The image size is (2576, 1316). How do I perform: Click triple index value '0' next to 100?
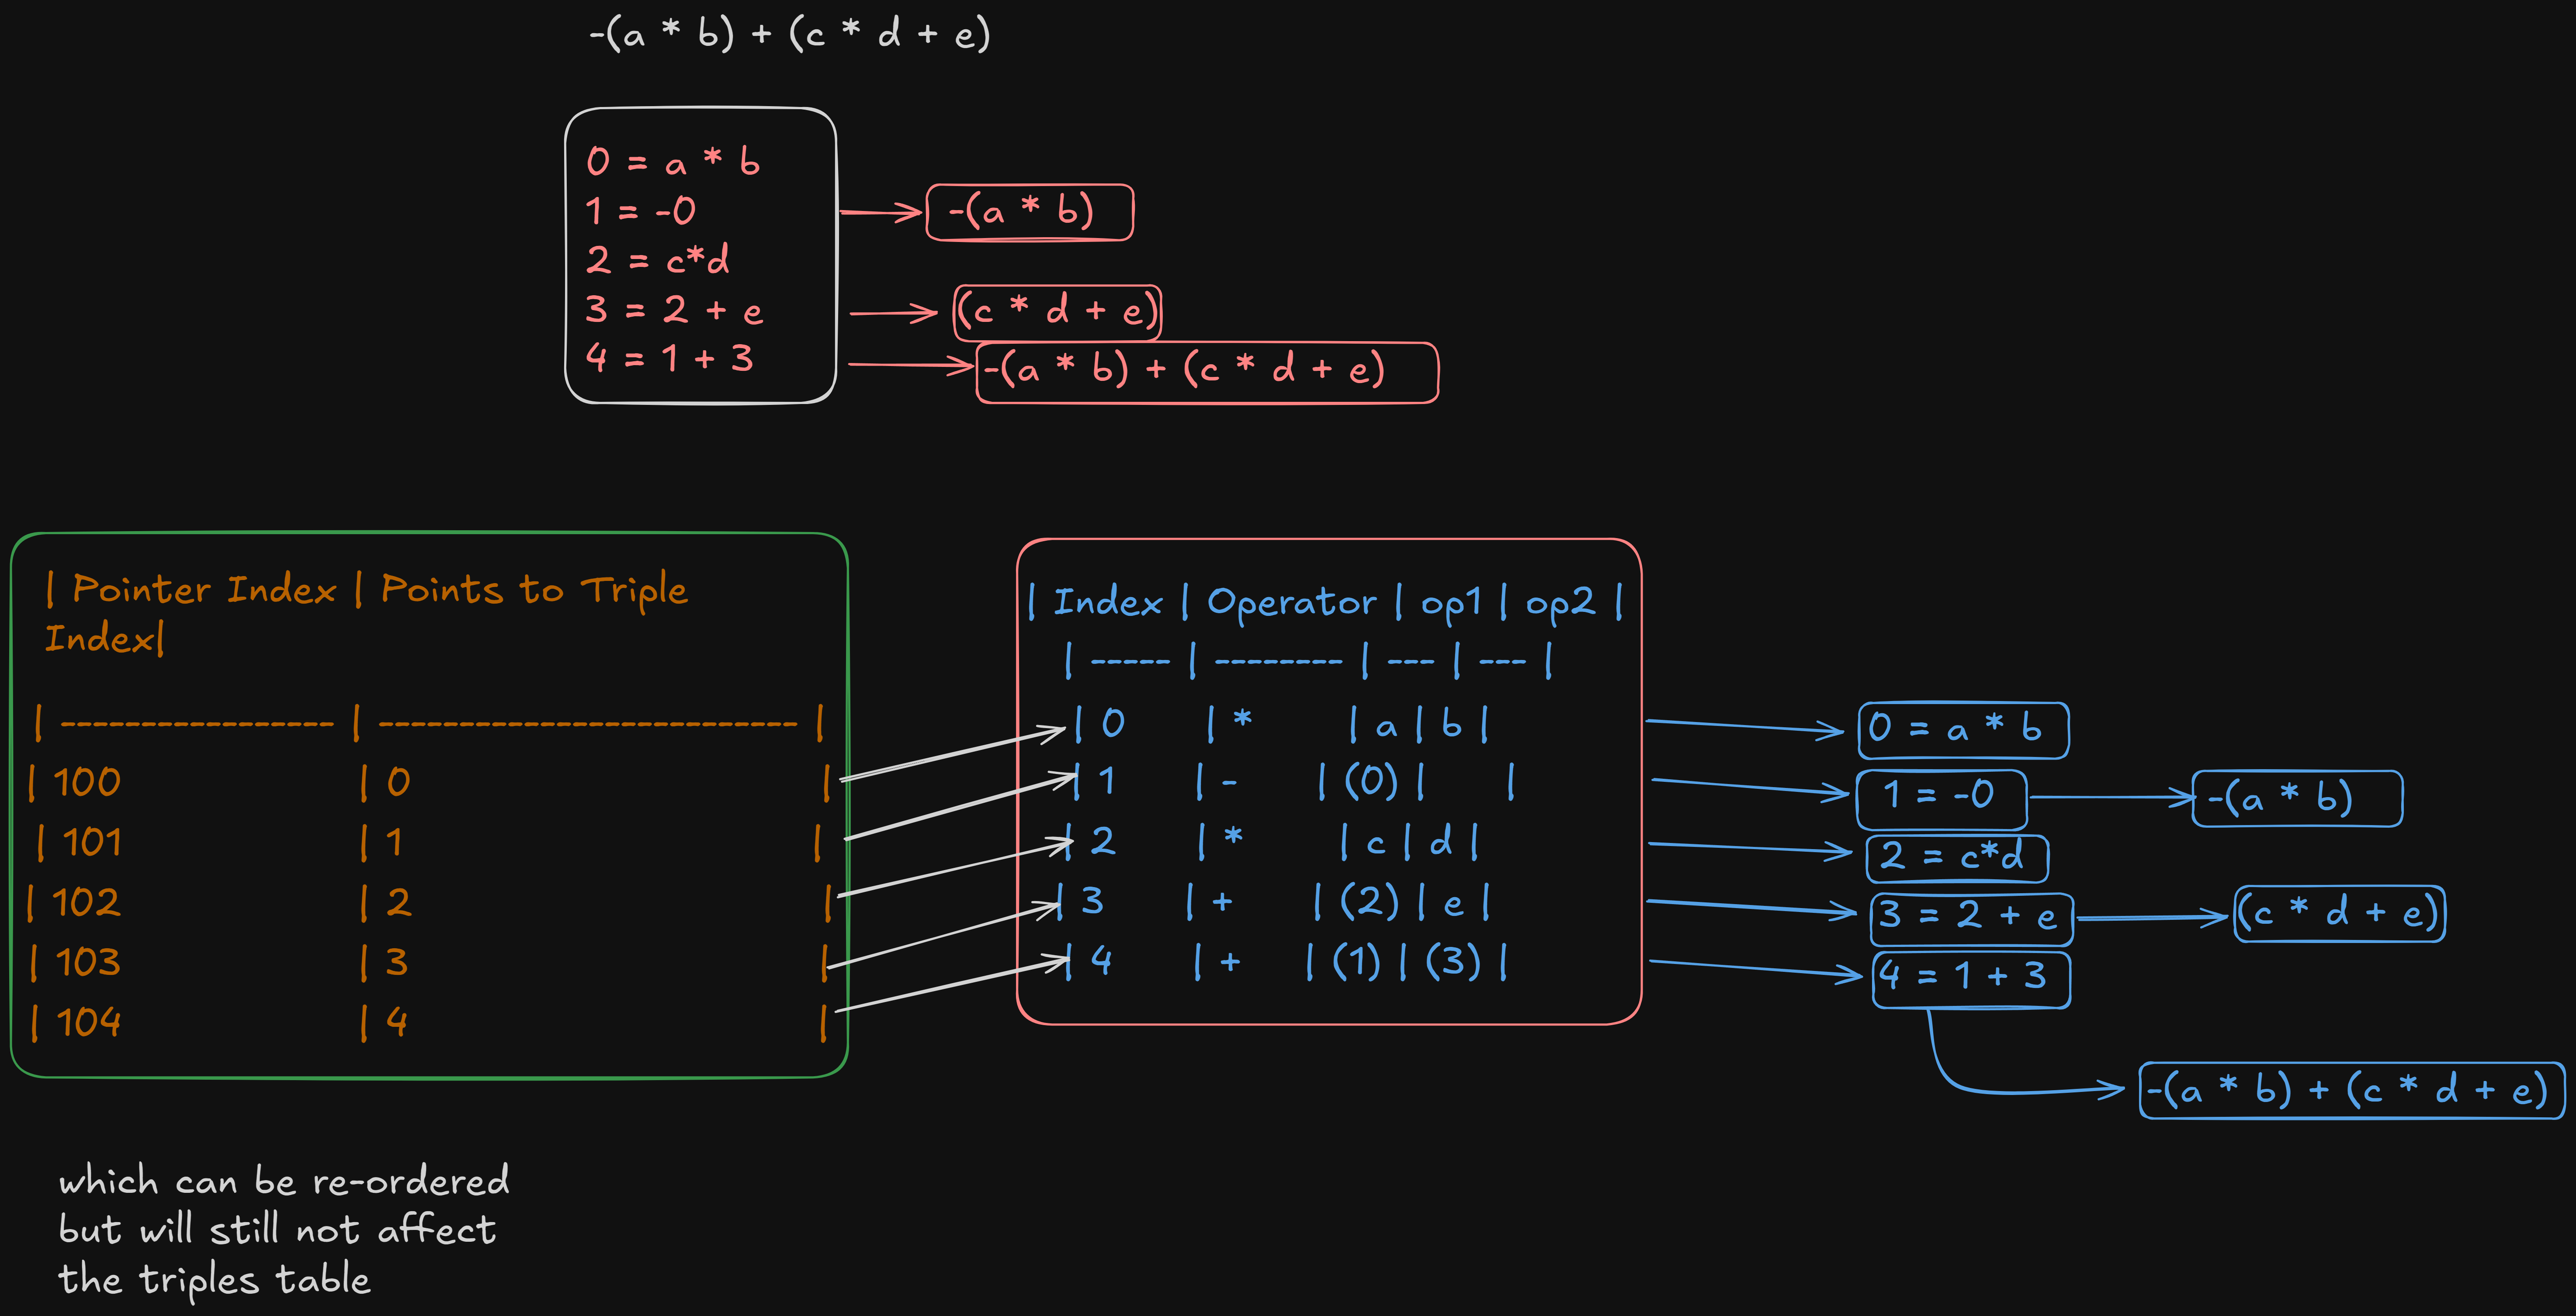pos(398,782)
